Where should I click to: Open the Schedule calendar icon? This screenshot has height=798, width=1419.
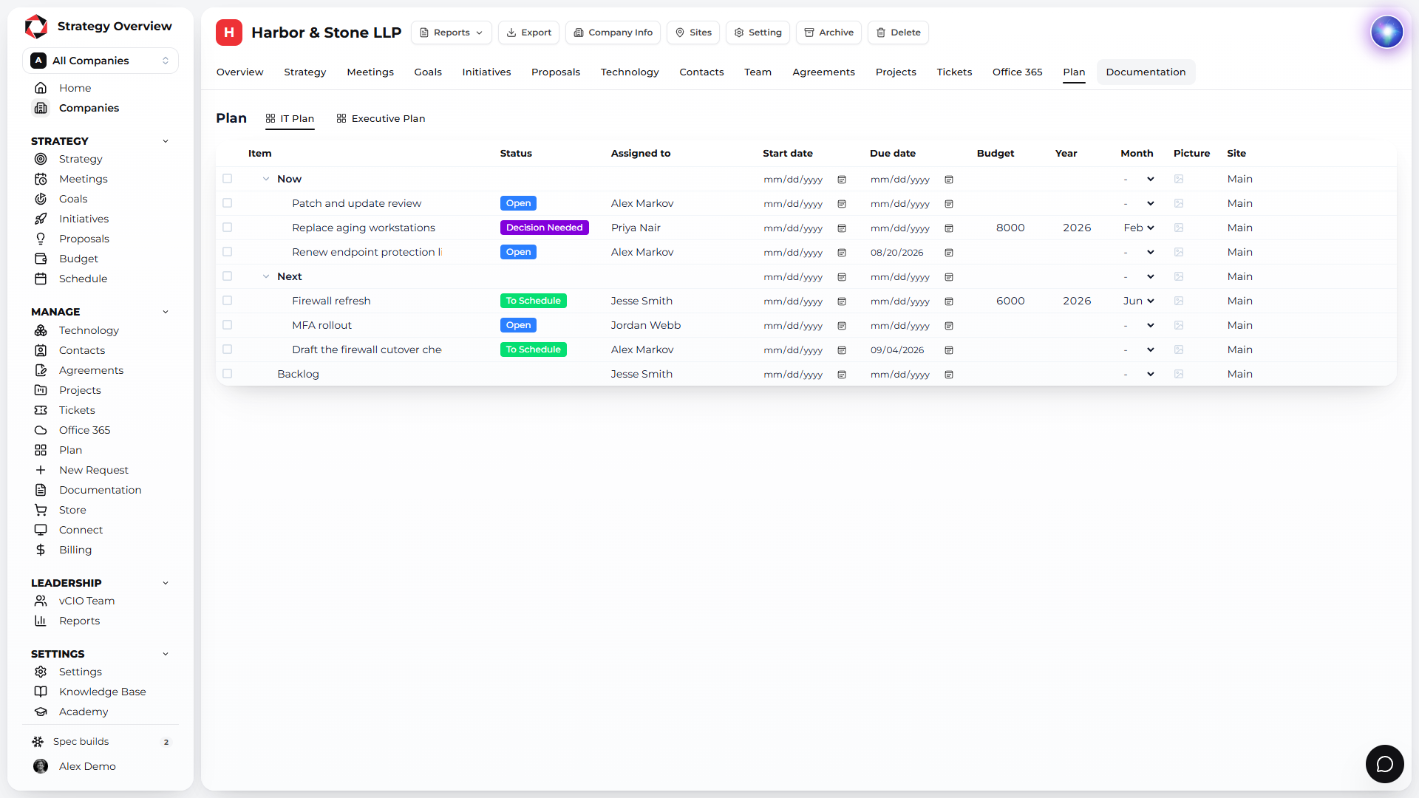point(41,279)
